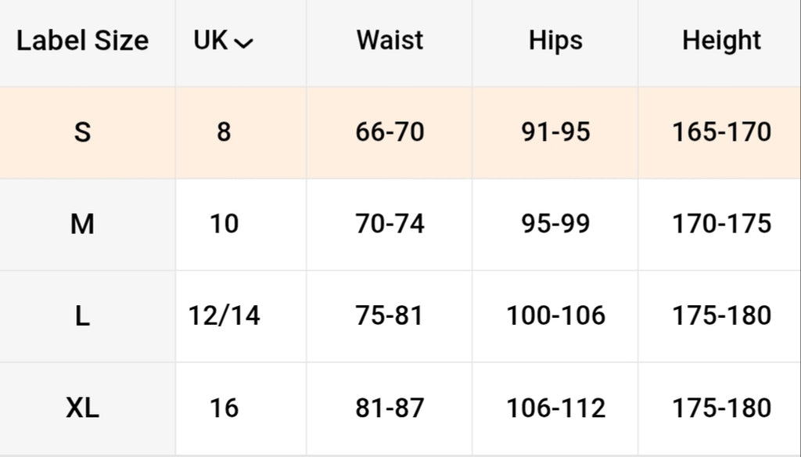The width and height of the screenshot is (801, 457).
Task: Click the 100-106 hips value
Action: point(555,316)
